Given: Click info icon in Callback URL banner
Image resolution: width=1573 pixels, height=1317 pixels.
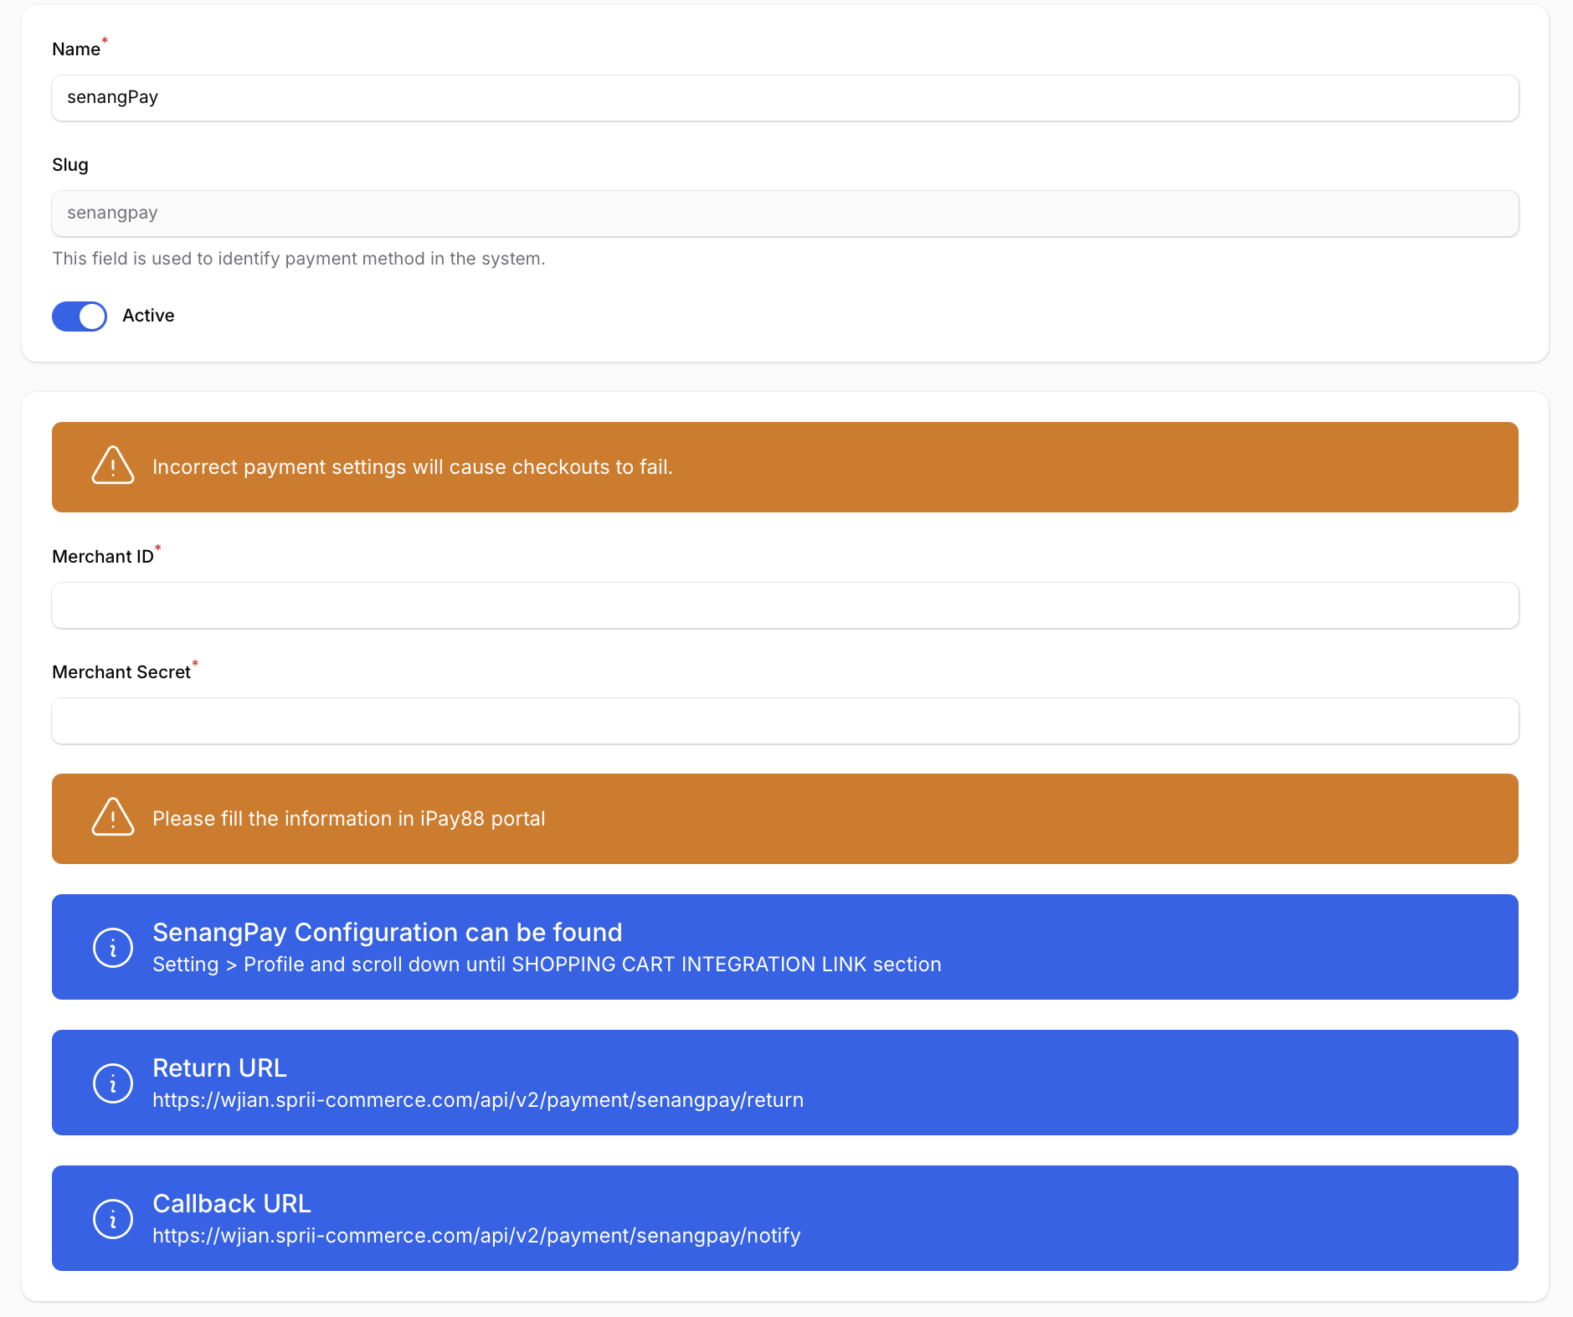Looking at the screenshot, I should (113, 1219).
